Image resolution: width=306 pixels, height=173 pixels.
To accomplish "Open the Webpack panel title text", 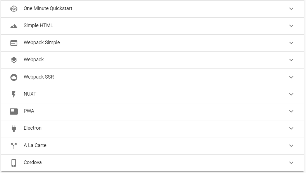I will click(34, 60).
